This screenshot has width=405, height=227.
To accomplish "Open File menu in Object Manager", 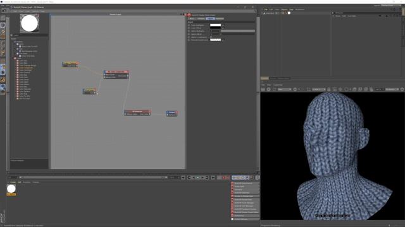I will coord(266,9).
